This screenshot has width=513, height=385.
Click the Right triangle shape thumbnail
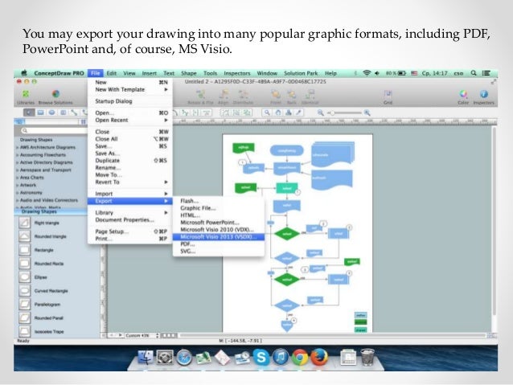(24, 223)
